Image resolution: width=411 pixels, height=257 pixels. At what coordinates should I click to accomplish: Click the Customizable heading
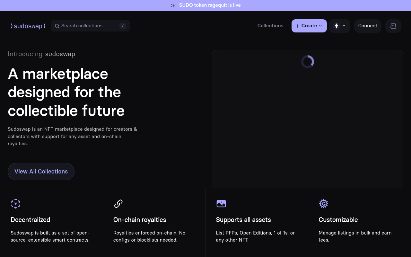coord(338,220)
